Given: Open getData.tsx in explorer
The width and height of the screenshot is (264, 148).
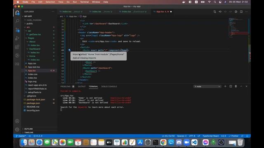Looking at the screenshot, I should click(35, 35).
